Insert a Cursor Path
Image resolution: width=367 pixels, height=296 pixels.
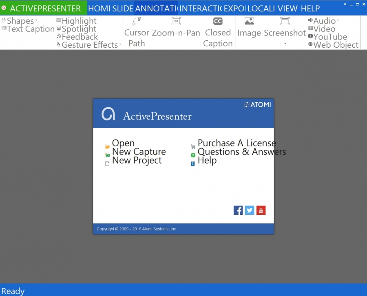pos(137,33)
